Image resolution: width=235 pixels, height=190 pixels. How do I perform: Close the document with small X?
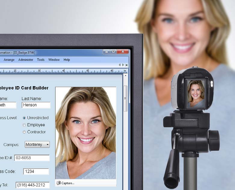(x=126, y=65)
